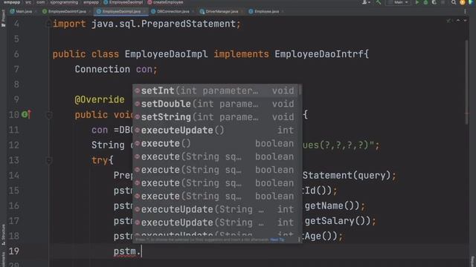
Task: Open the editor tabs more-options menu
Action: click(x=465, y=12)
